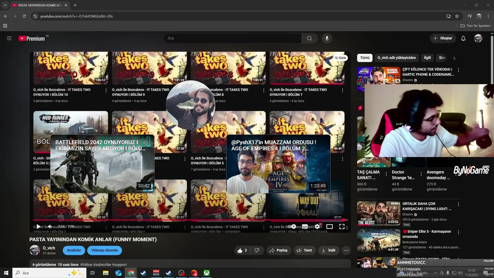Open options for ÇİFT EĞLENCE TEK VİDEODA video
The image size is (494, 278).
458,70
